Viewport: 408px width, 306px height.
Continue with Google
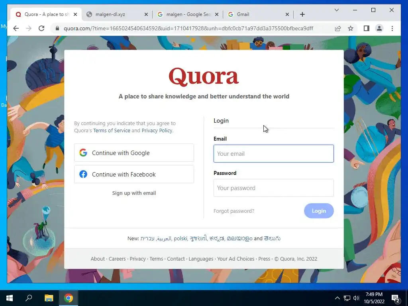(x=134, y=153)
